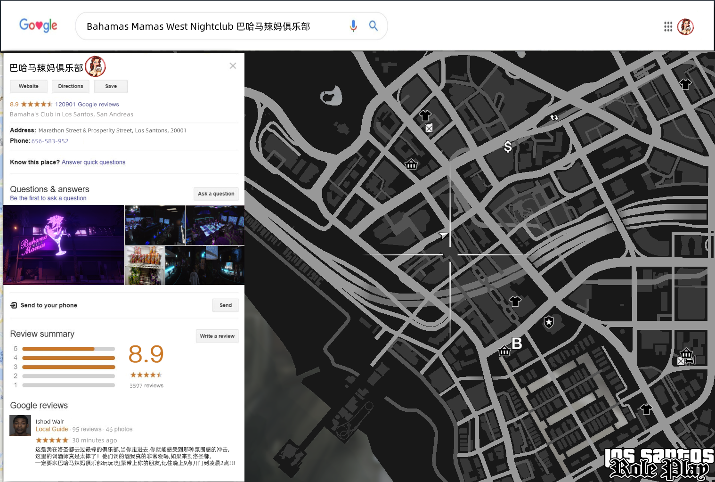Screen dimensions: 715x482
Task: Select the white arrow player marker
Action: pyautogui.click(x=443, y=235)
